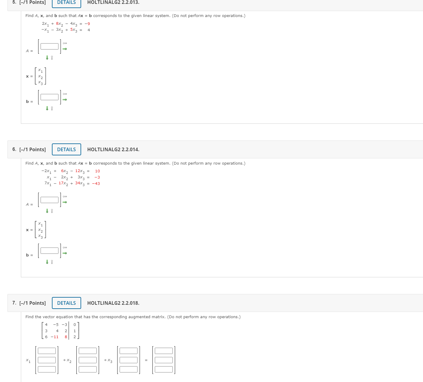This screenshot has height=382, width=423.
Task: Click the HOLTLINALG2 2.2.013 question code
Action: click(113, 2)
